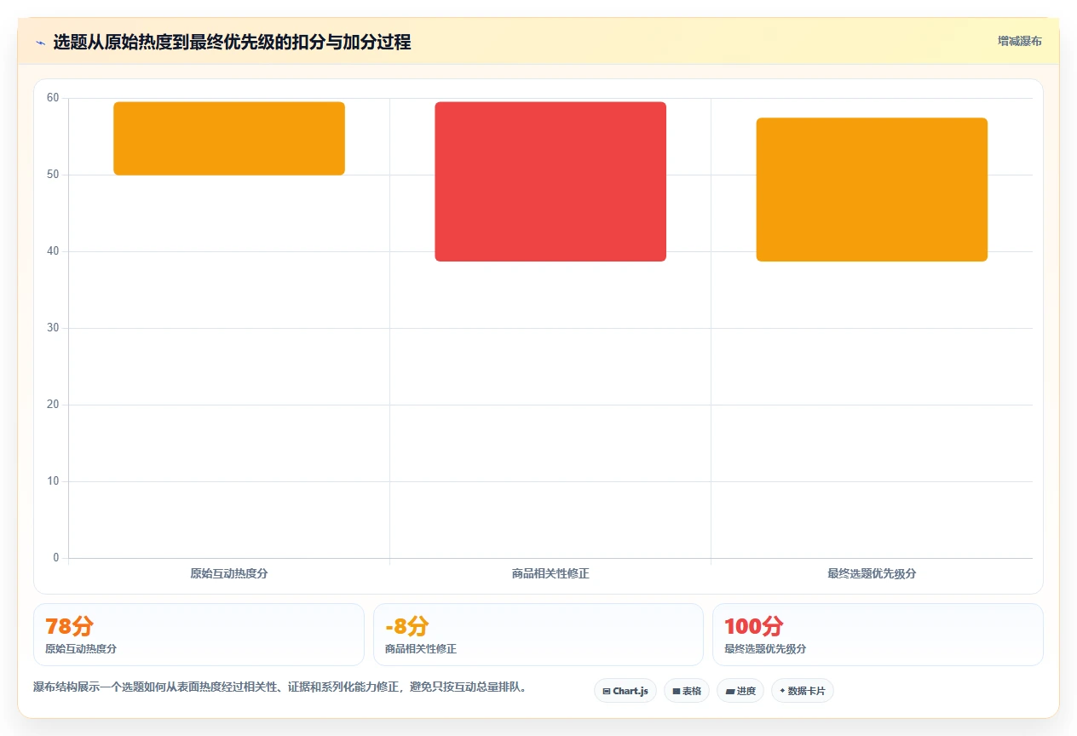
Task: Click the 100分 value text
Action: 753,626
